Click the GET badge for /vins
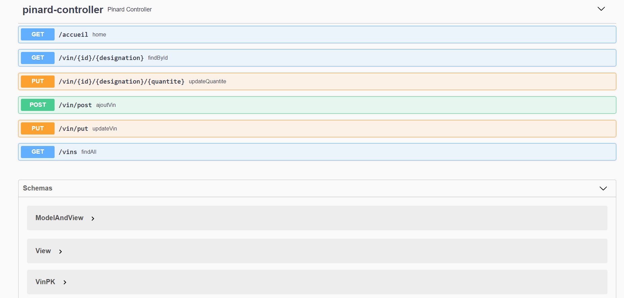The image size is (624, 298). [38, 152]
